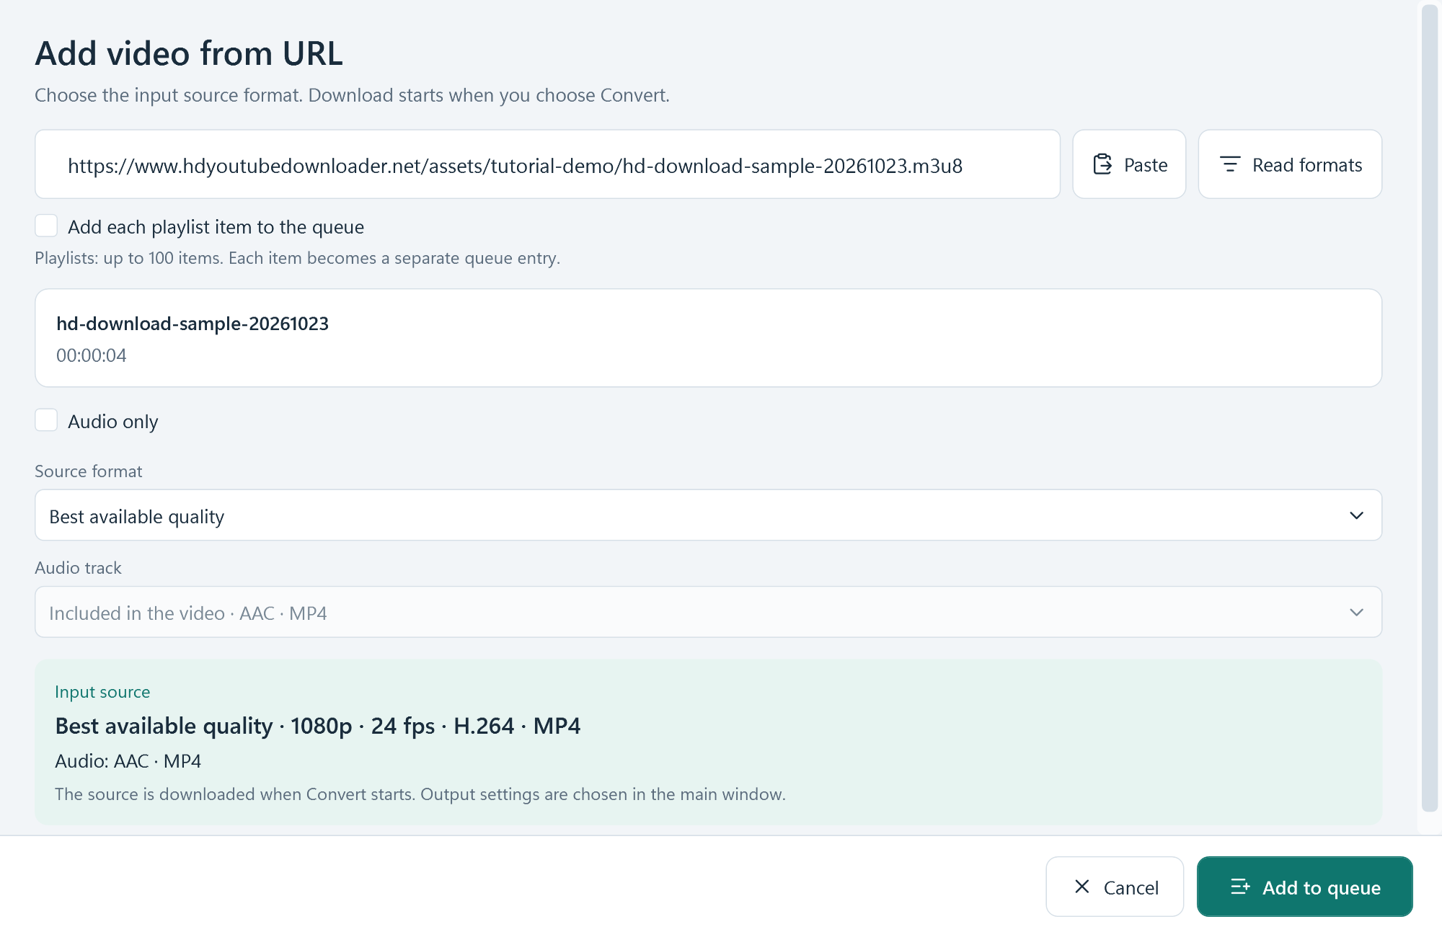Viewport: 1442px width, 937px height.
Task: Click the Best available quality 1080p summary line
Action: point(318,726)
